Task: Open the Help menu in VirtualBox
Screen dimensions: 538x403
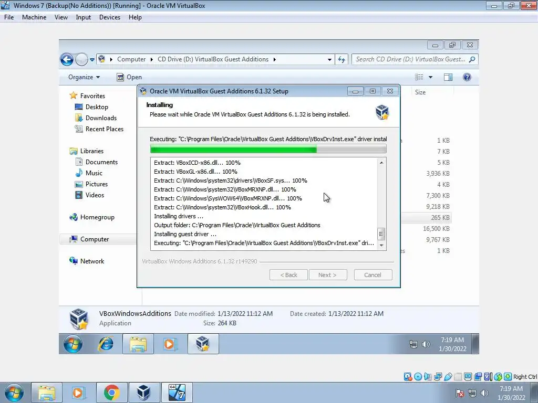Action: (135, 17)
